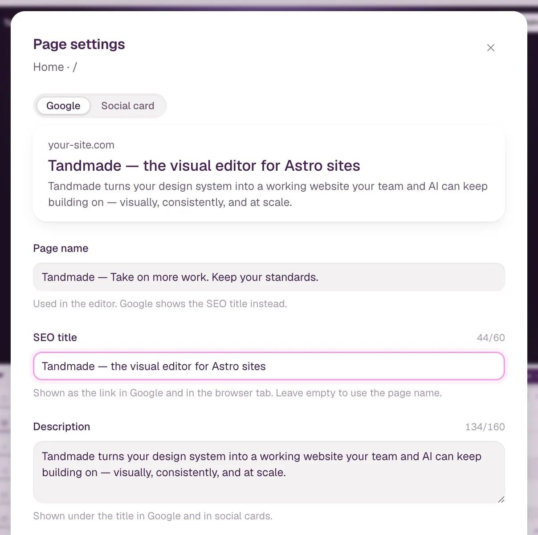
Task: Click the 'Page settings' heading
Action: (79, 44)
